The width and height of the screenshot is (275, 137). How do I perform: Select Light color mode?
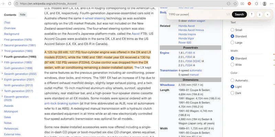[x=232, y=87]
